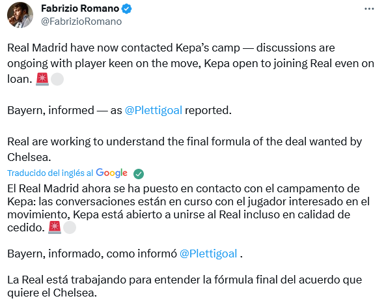Click the white circle emoji after 'loan.'
This screenshot has height=305, width=386.
click(57, 79)
